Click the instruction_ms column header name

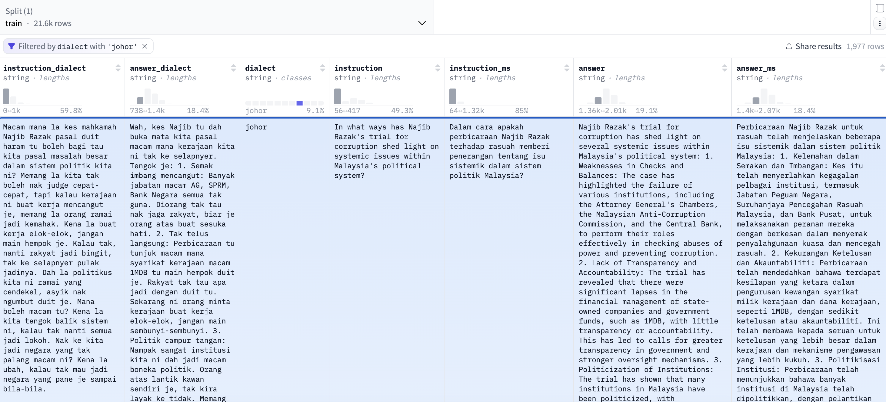[480, 68]
